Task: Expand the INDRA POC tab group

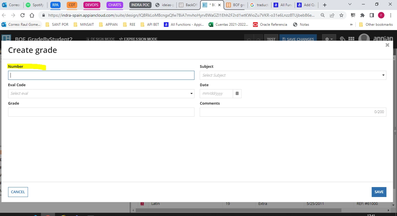Action: coord(140,5)
